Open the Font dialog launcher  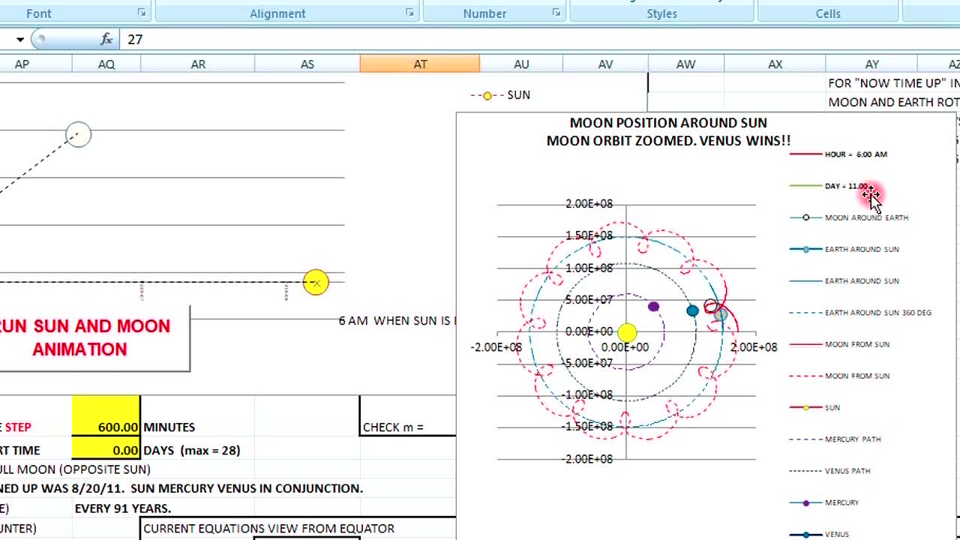click(x=142, y=13)
